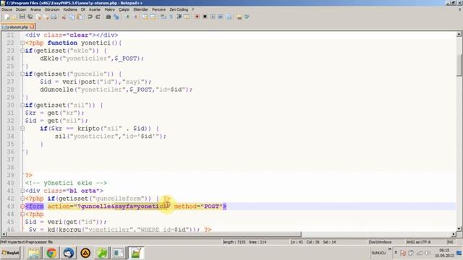Viewport: 463px width, 260px height.
Task: Click the Notepad++ taskbar button
Action: [136, 253]
